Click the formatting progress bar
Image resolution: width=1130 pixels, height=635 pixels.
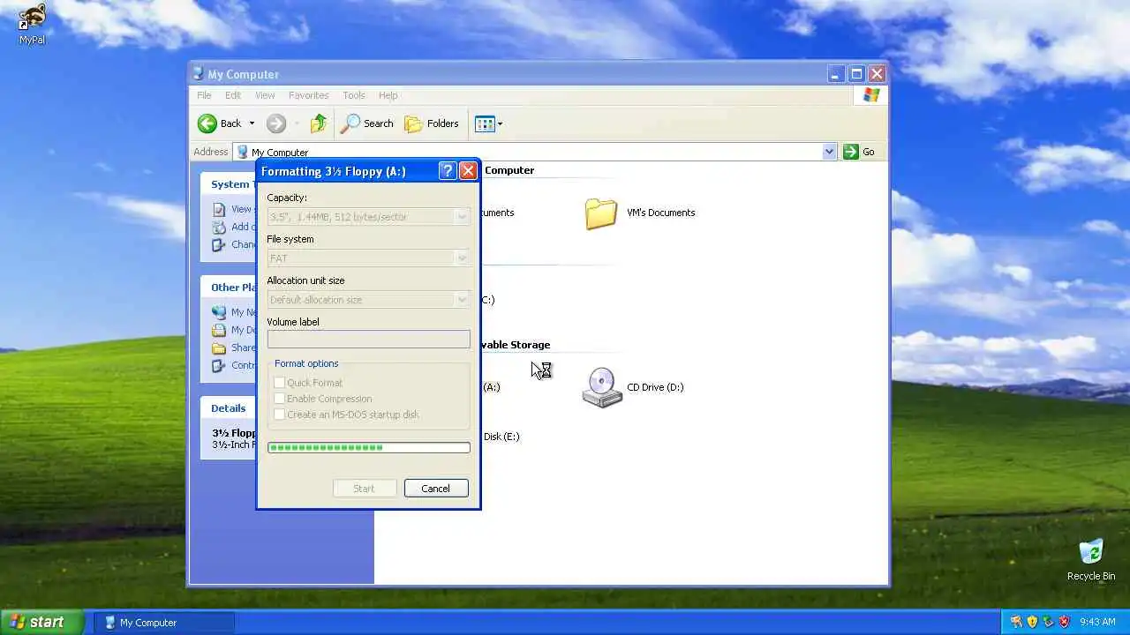click(x=369, y=448)
